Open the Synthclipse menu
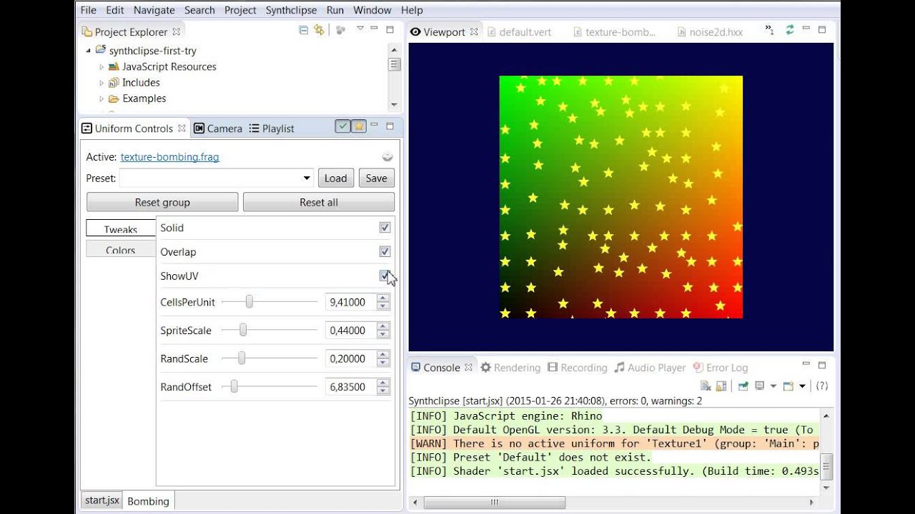Screen dimensions: 915x514 pos(291,10)
